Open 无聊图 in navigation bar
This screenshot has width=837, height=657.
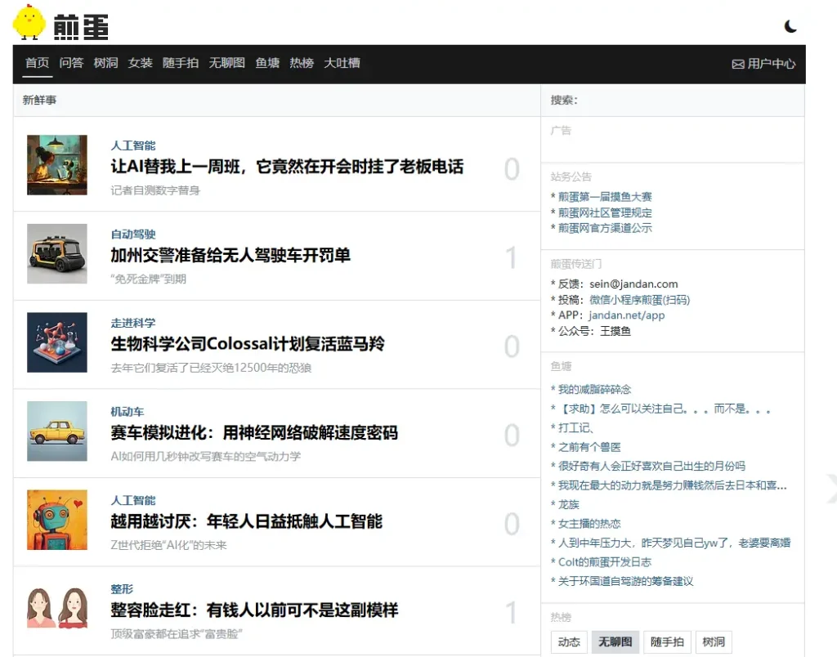[x=227, y=63]
